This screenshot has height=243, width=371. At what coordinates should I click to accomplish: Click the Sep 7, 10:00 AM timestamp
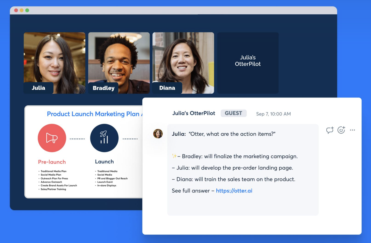(273, 114)
